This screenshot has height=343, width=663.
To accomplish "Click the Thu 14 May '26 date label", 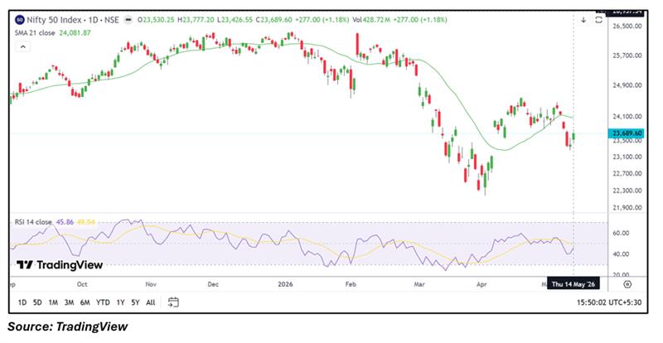I will click(573, 284).
